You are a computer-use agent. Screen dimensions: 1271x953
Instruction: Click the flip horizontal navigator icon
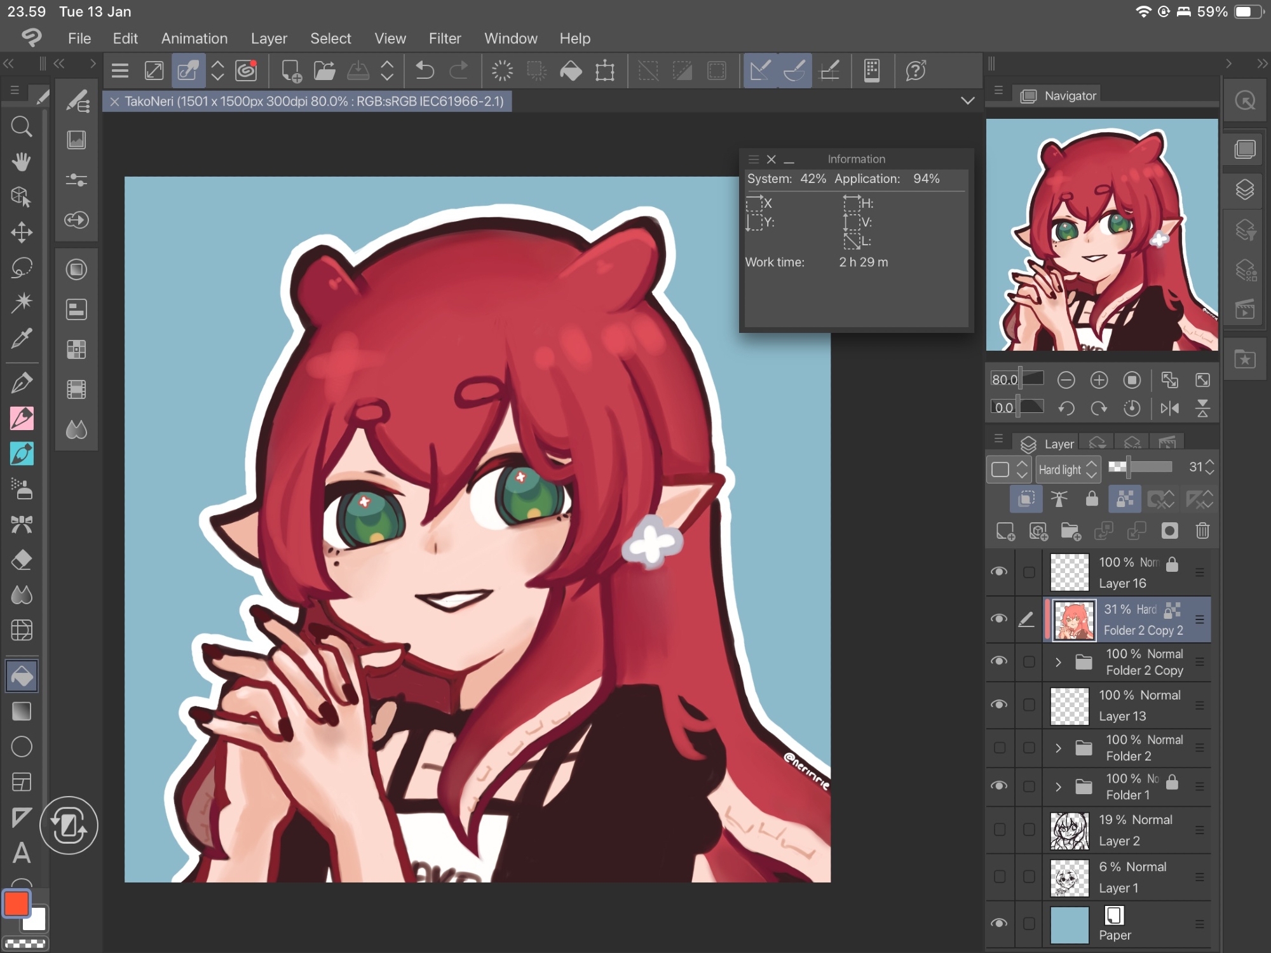pos(1169,409)
